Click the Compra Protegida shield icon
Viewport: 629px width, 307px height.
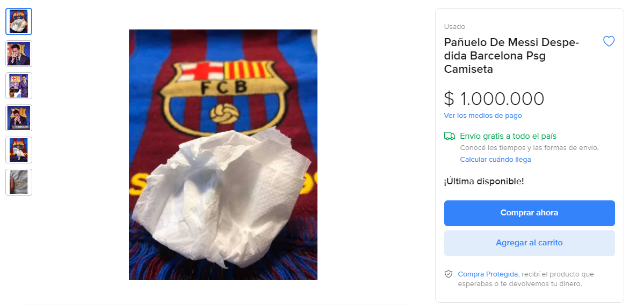click(449, 274)
